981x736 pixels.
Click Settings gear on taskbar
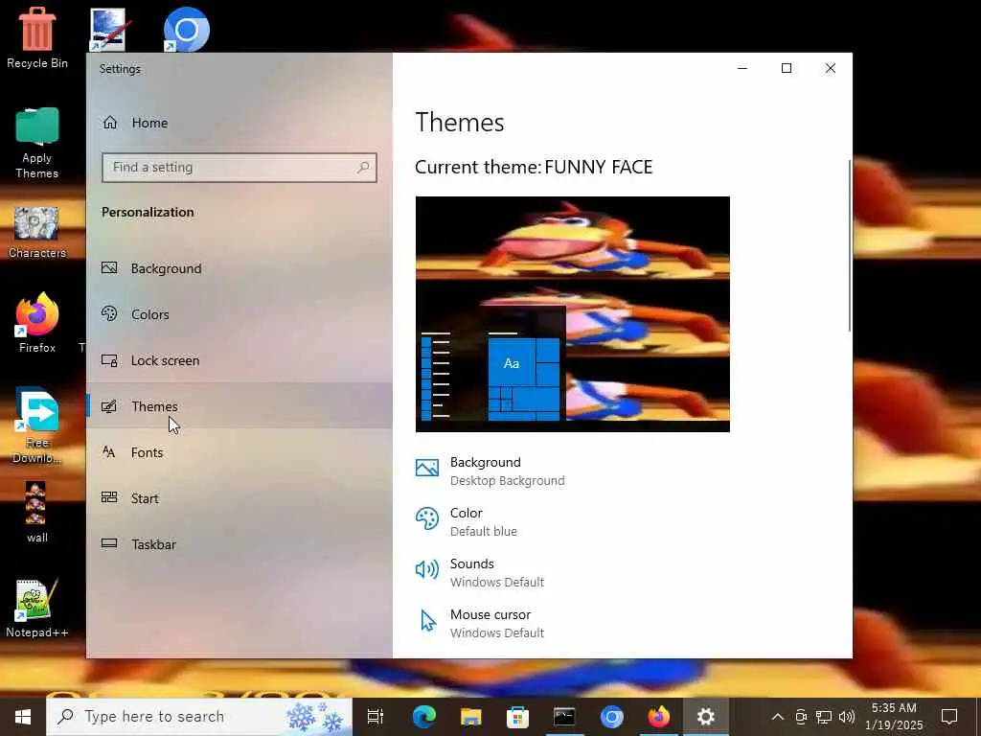[706, 717]
